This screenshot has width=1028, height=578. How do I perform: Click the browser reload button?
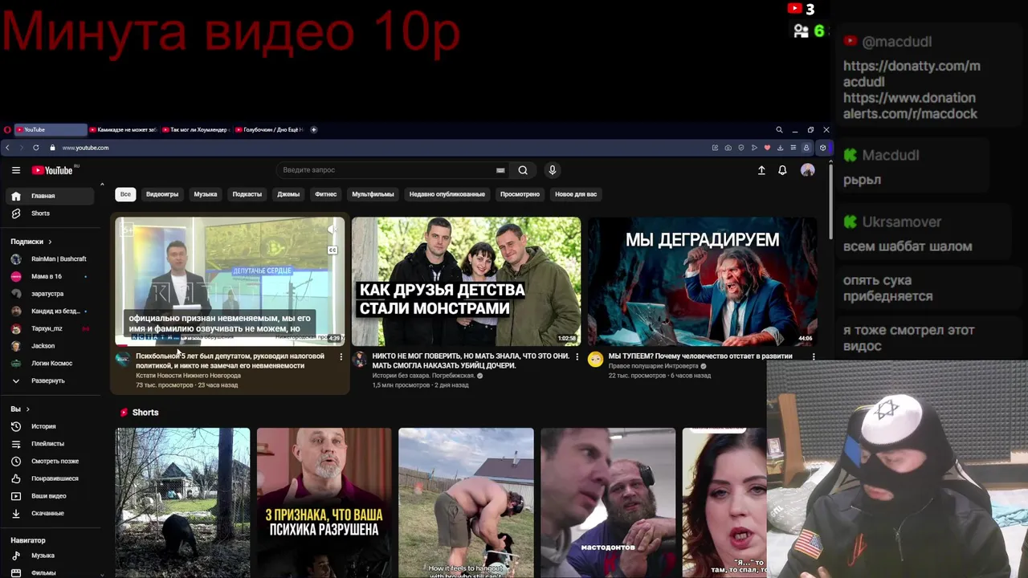coord(35,148)
